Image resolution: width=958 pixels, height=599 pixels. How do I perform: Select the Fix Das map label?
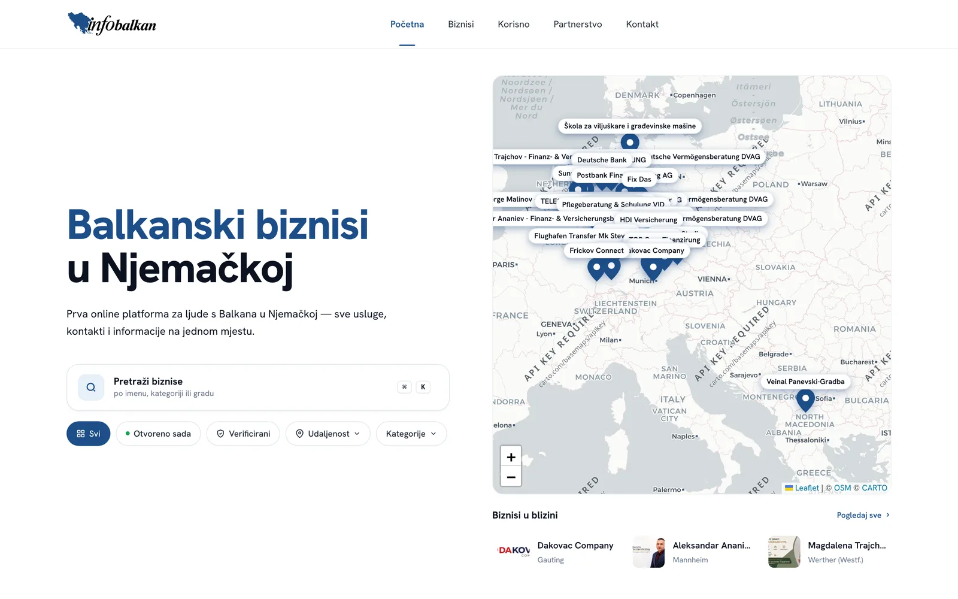pyautogui.click(x=639, y=179)
